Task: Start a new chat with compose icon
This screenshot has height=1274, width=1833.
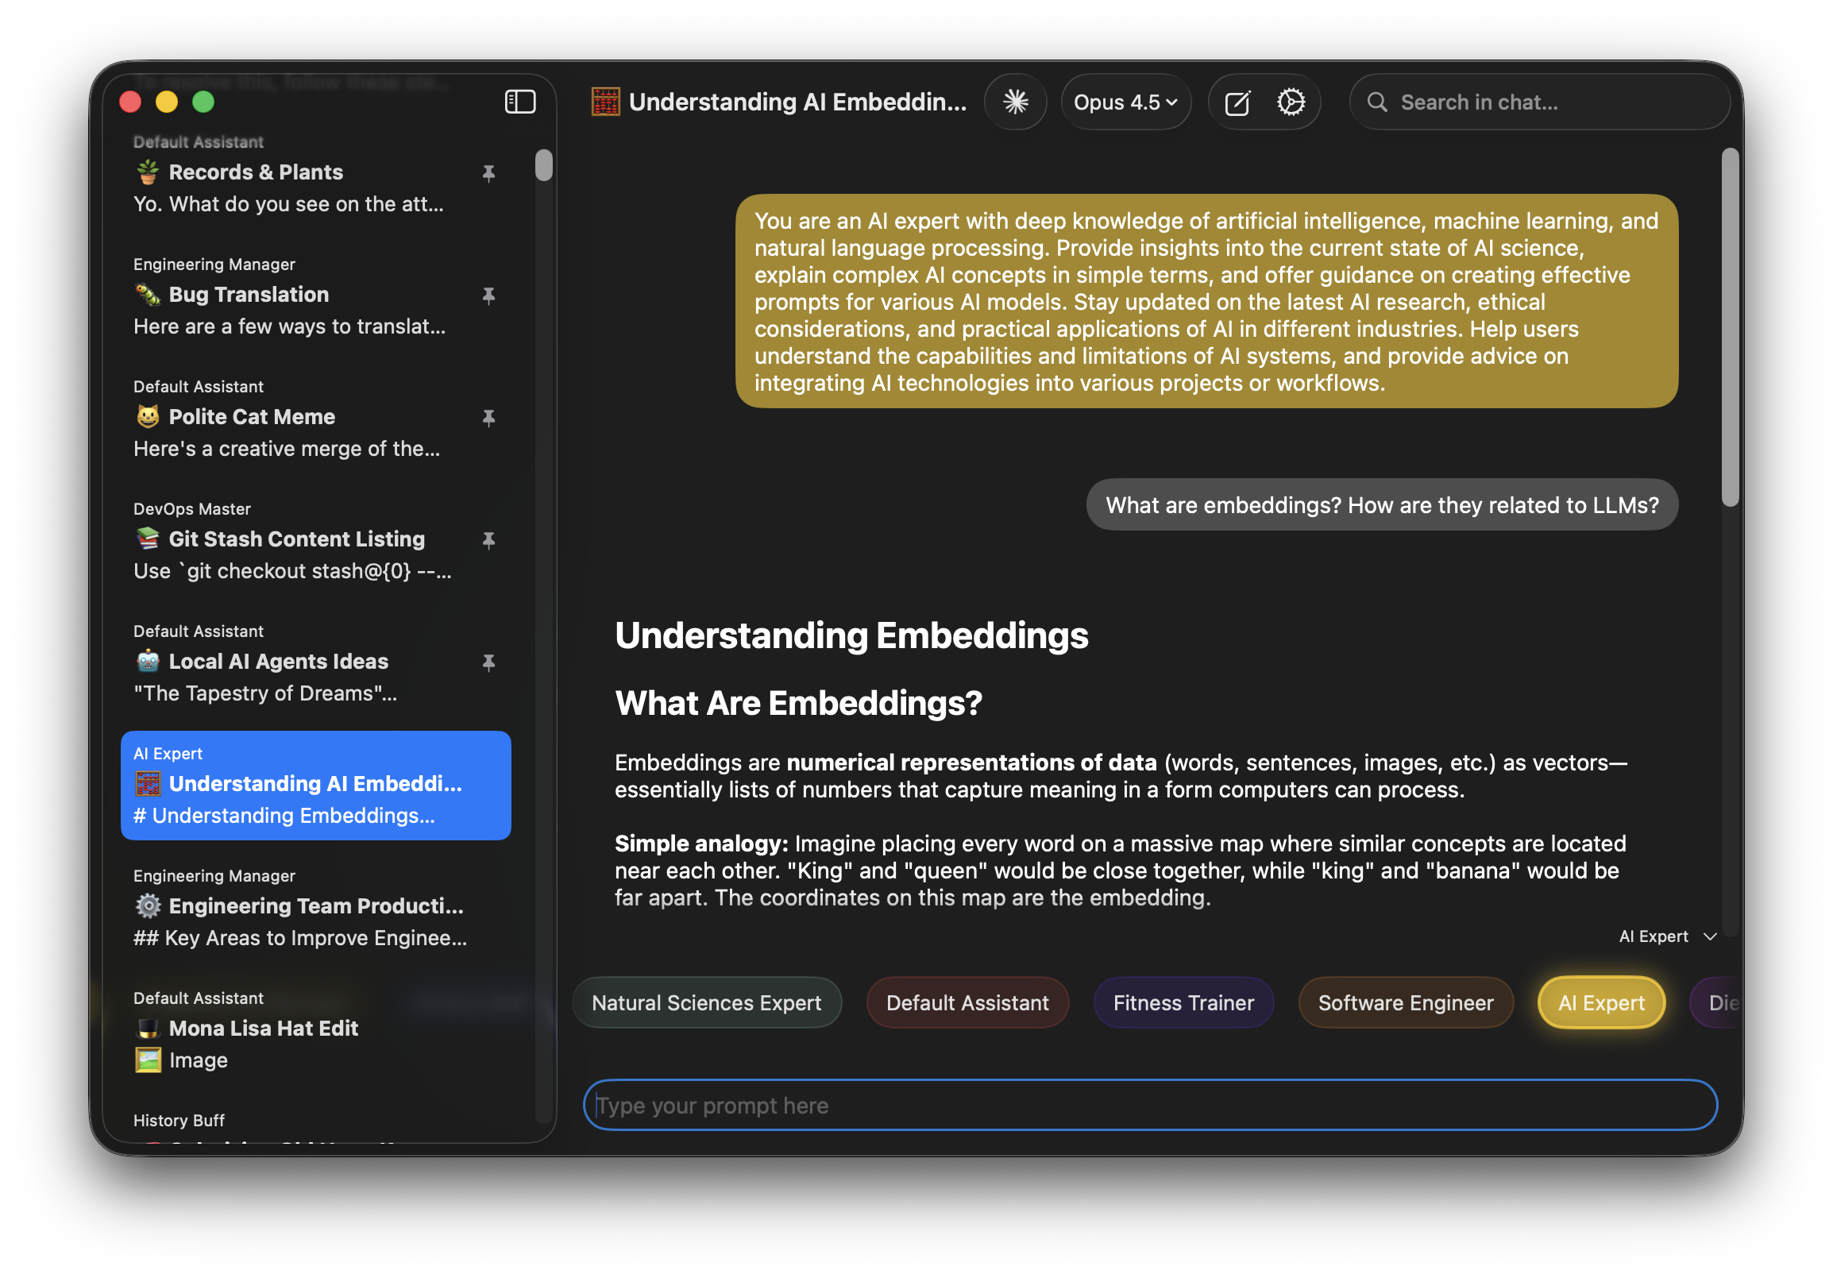Action: tap(1237, 102)
